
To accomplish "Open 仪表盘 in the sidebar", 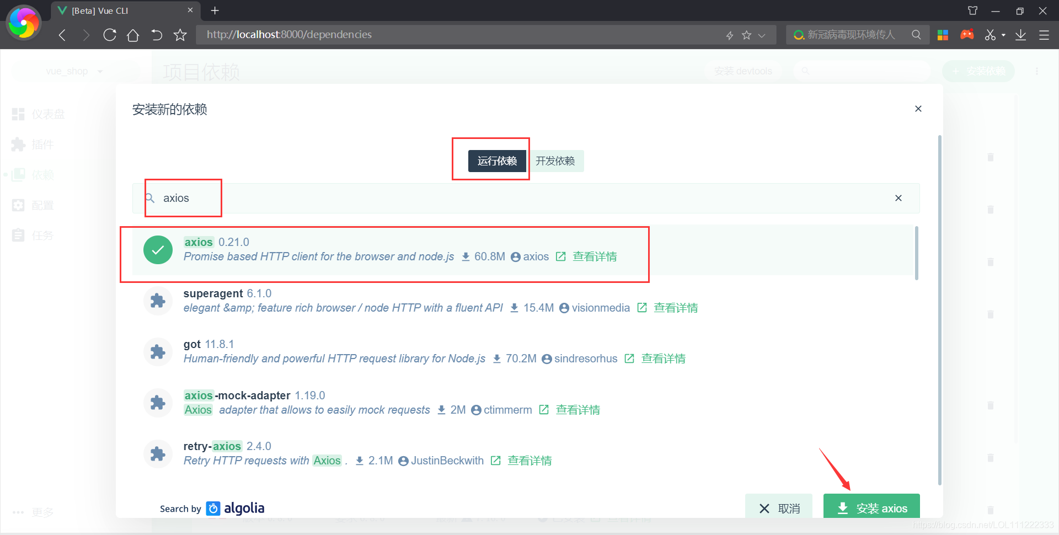I will 39,114.
